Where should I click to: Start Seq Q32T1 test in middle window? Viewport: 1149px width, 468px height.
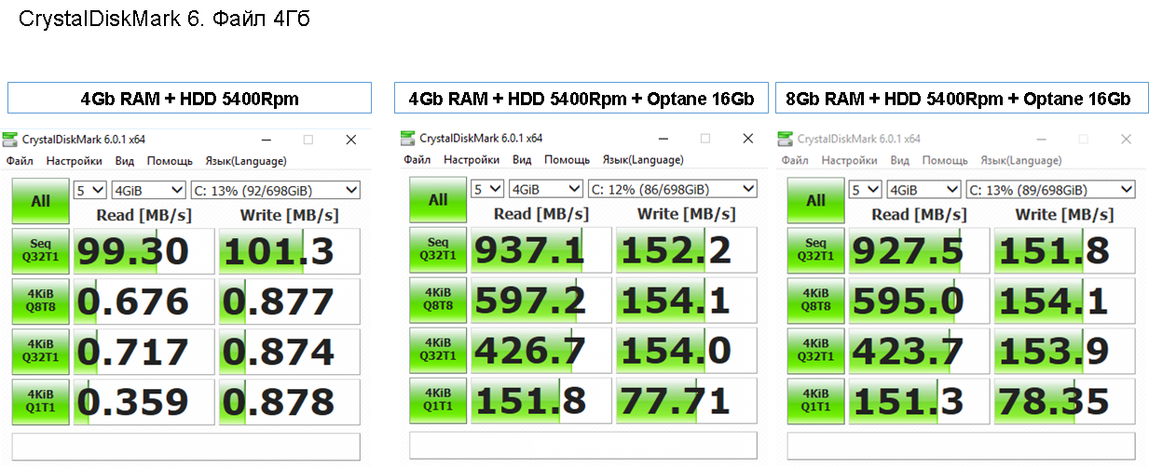[x=438, y=250]
